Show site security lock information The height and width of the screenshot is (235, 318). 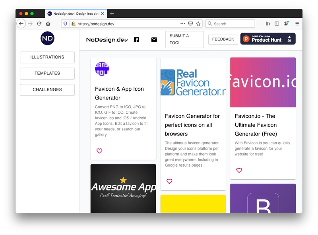(x=74, y=24)
